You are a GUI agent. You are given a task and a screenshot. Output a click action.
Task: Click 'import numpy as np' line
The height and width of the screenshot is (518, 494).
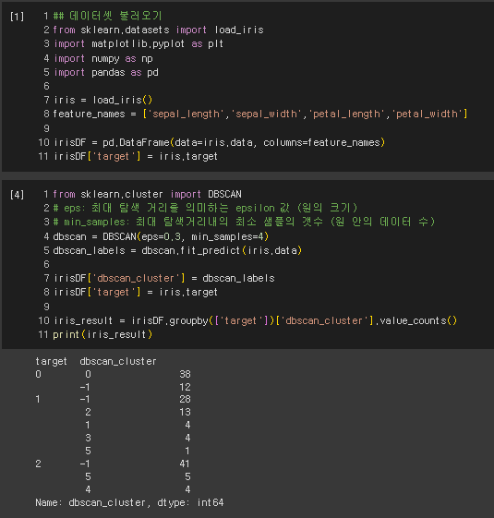[x=103, y=58]
